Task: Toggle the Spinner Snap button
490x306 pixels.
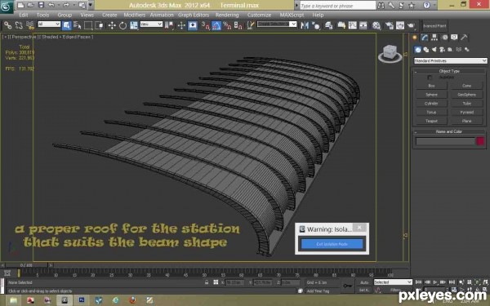Action: coord(238,25)
